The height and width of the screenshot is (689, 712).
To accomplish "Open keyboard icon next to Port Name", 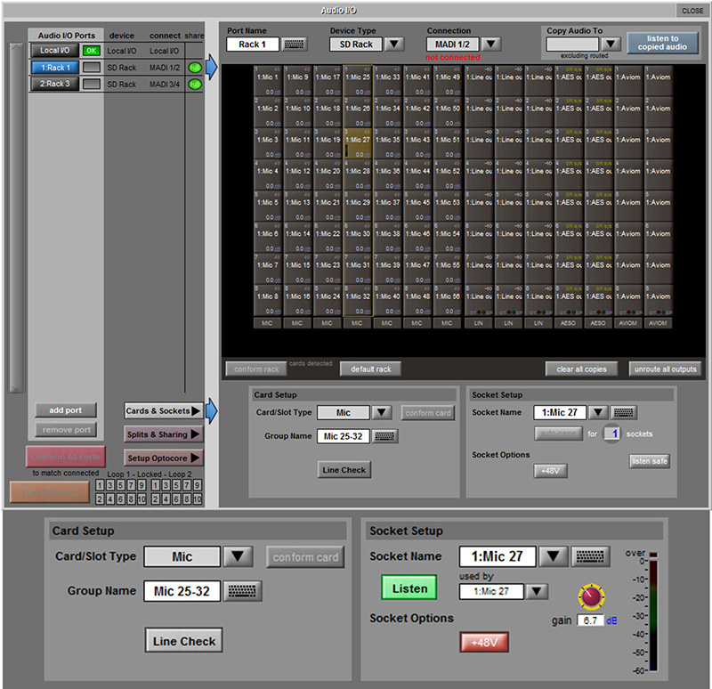I will point(294,44).
